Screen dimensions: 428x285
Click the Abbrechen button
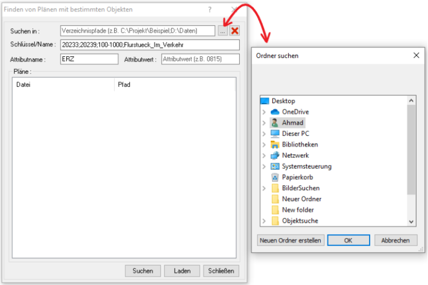tap(395, 241)
